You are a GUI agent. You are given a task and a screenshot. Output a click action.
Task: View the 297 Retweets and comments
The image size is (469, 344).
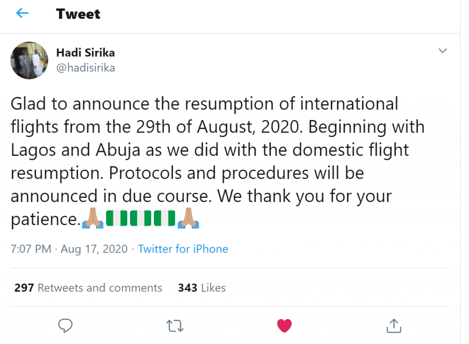tap(88, 288)
